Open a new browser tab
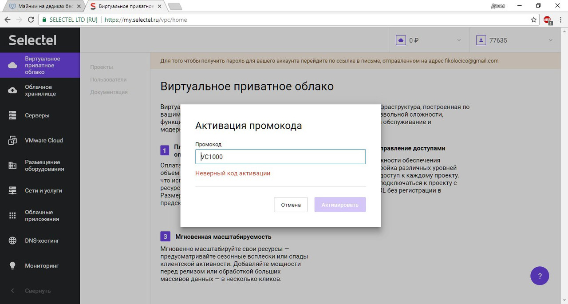568x304 pixels. point(175,7)
